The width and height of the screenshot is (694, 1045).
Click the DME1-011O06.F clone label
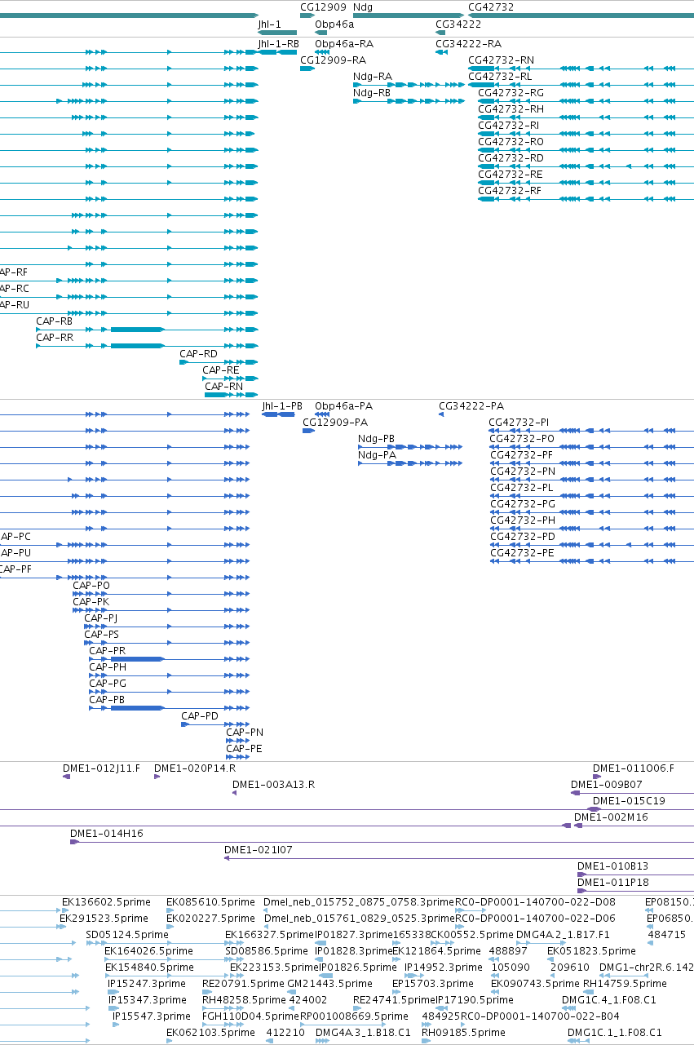pos(634,768)
